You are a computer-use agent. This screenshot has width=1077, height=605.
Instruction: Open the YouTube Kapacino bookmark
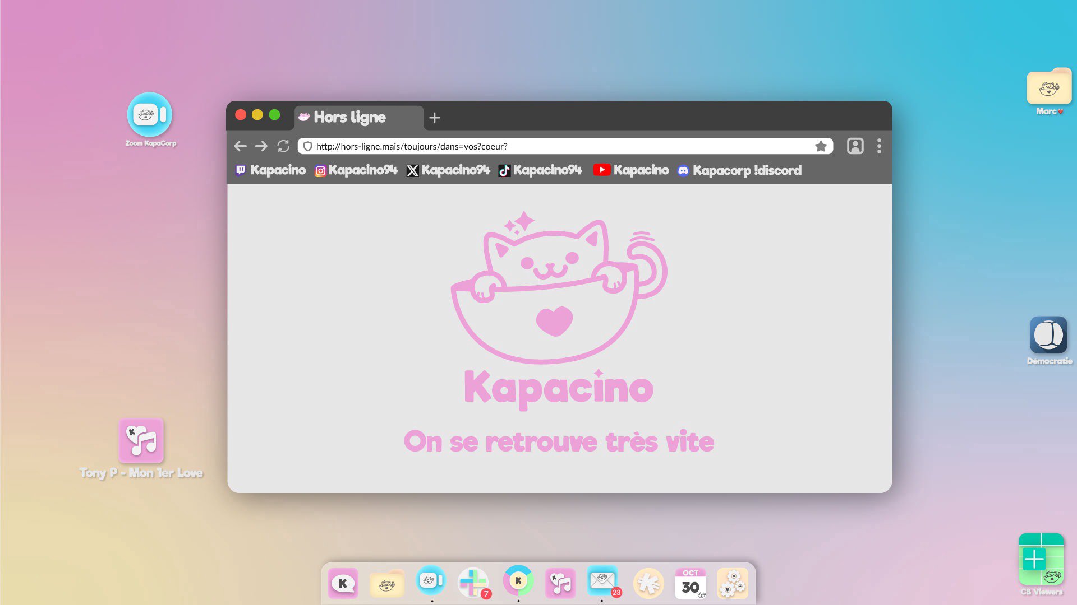coord(631,170)
